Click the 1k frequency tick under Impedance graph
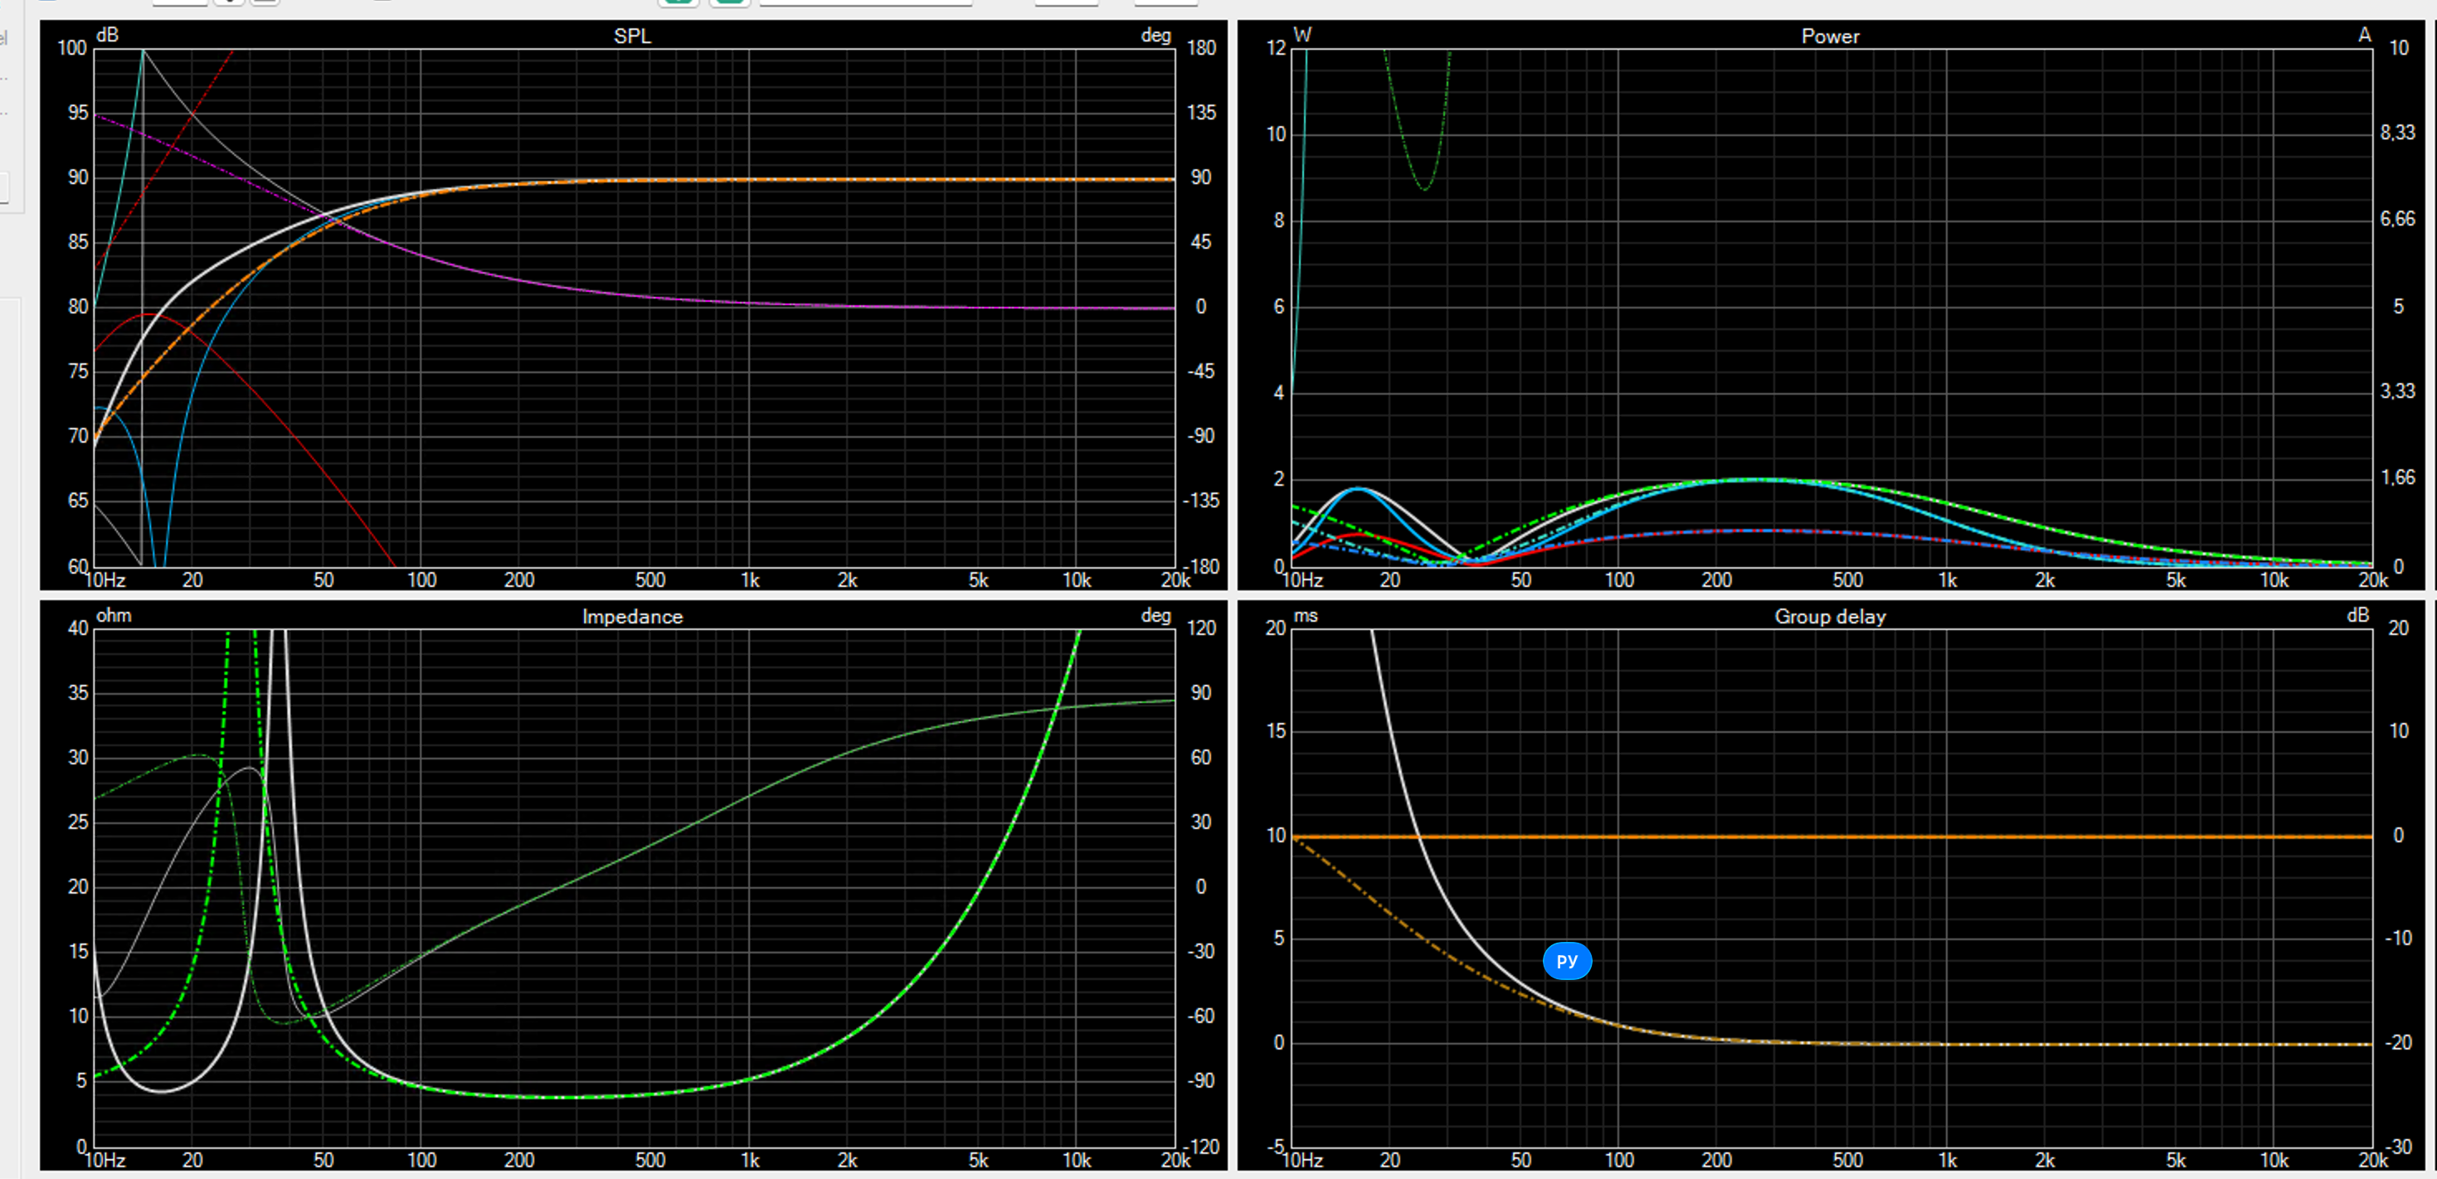This screenshot has height=1179, width=2437. [x=749, y=1160]
